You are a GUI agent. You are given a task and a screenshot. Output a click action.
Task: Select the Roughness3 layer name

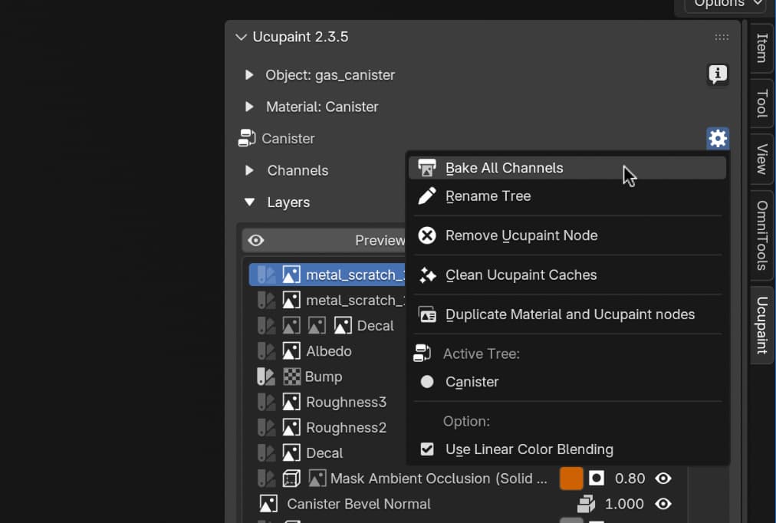346,403
